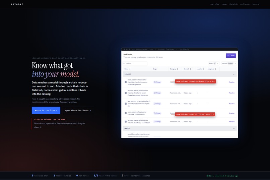Click Triage badge on marital_status_code under ECOA row
The width and height of the screenshot is (270, 180).
[157, 122]
